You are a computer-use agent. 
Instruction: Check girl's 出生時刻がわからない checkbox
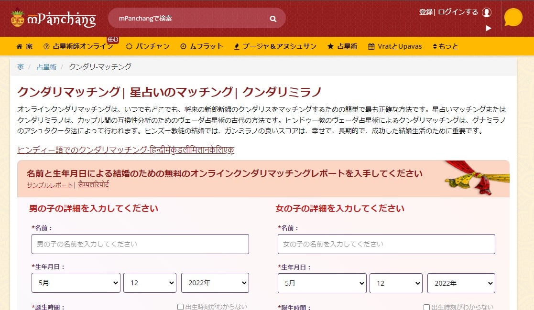[426, 307]
